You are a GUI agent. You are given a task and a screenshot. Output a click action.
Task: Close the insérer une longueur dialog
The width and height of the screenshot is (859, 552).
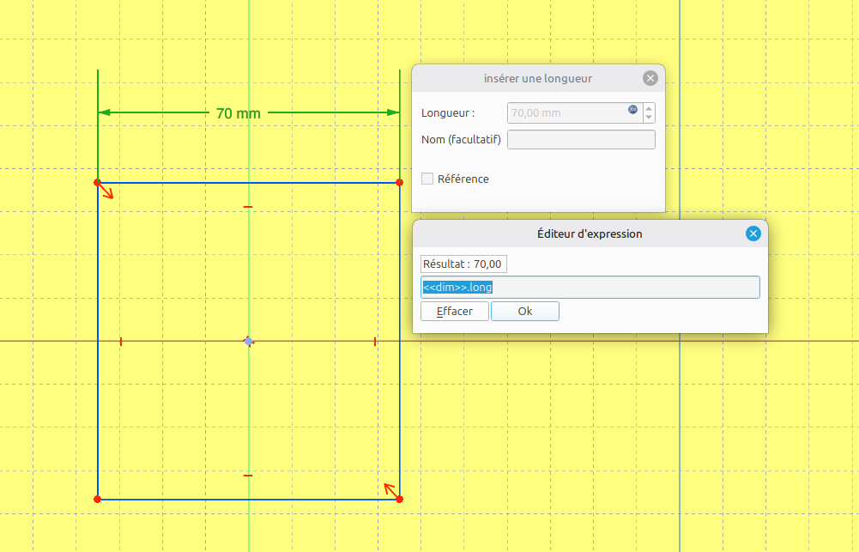(x=650, y=78)
